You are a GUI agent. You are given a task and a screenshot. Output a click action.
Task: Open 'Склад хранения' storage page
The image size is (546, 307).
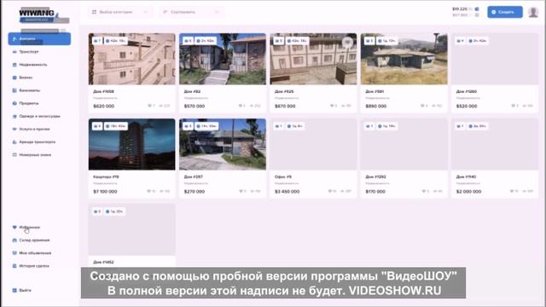(x=34, y=240)
